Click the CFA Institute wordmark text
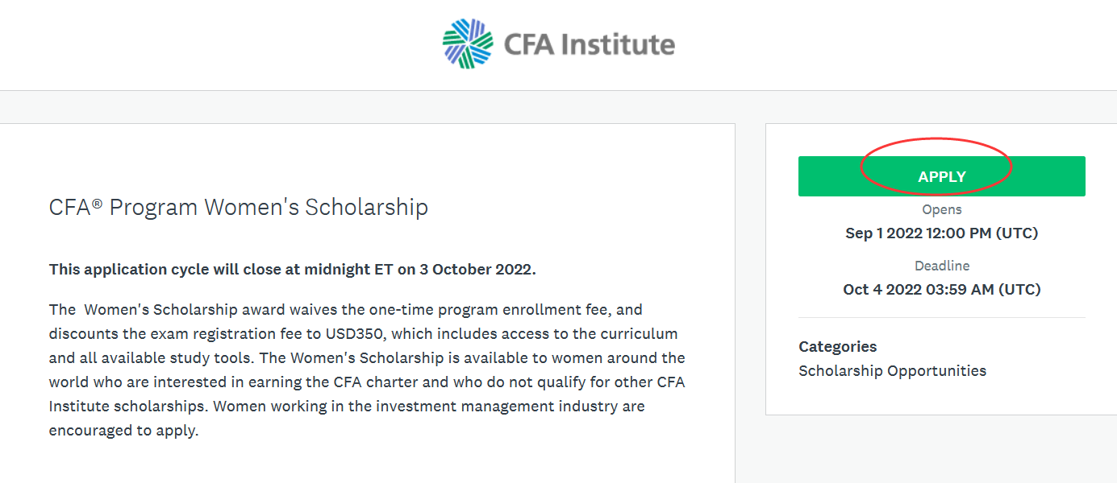 pyautogui.click(x=590, y=43)
